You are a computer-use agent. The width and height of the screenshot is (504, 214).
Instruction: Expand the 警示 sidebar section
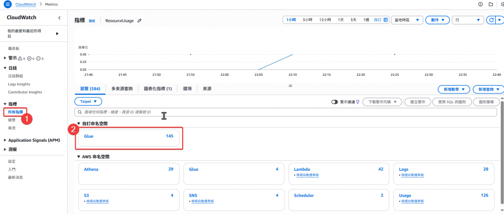point(5,58)
